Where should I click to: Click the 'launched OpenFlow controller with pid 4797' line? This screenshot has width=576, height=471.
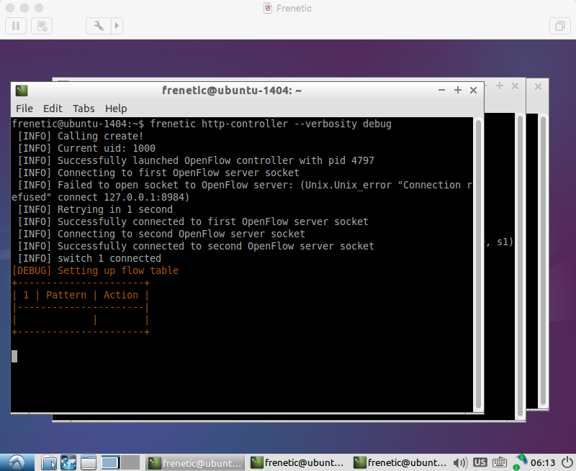[x=196, y=160]
